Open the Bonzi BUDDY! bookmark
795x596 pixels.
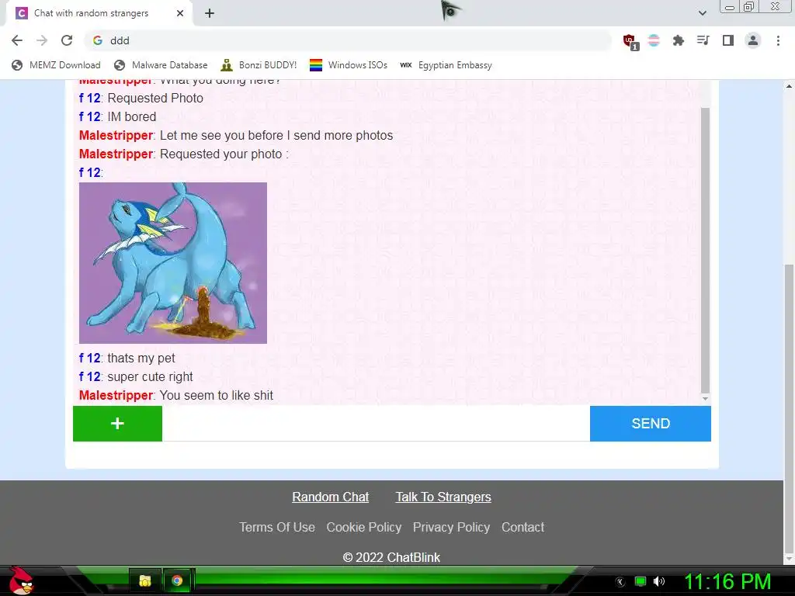(x=259, y=65)
